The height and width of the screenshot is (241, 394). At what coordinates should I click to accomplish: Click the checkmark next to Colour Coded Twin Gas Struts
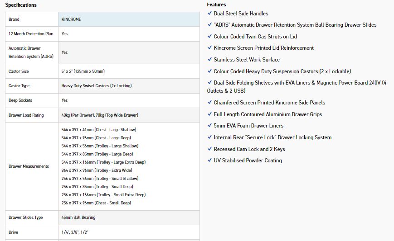209,37
